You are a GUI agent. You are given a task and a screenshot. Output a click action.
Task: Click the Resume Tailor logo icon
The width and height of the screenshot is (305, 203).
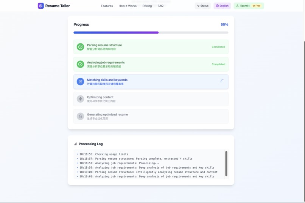40,6
